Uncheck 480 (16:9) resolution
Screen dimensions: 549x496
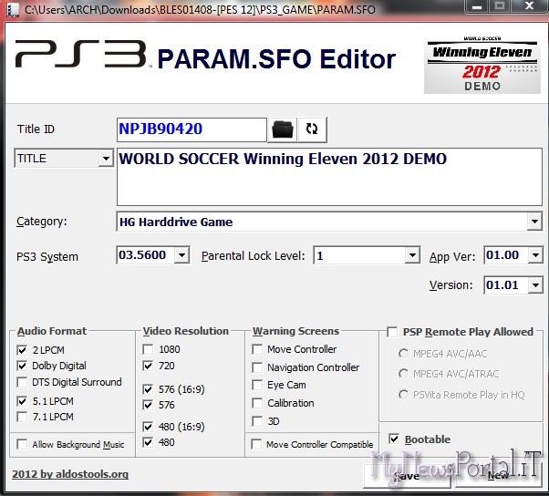click(148, 427)
